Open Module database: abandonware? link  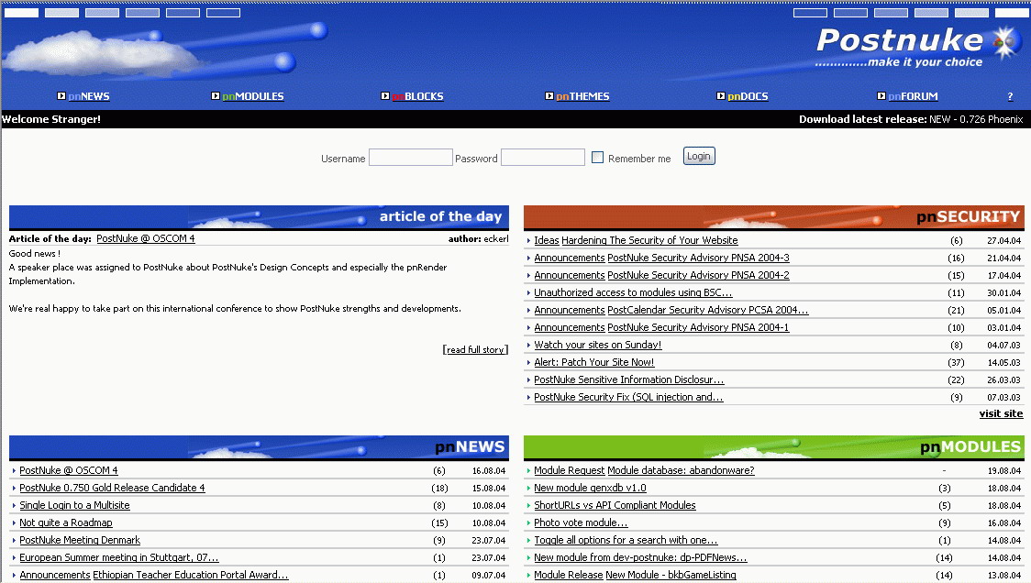point(681,470)
